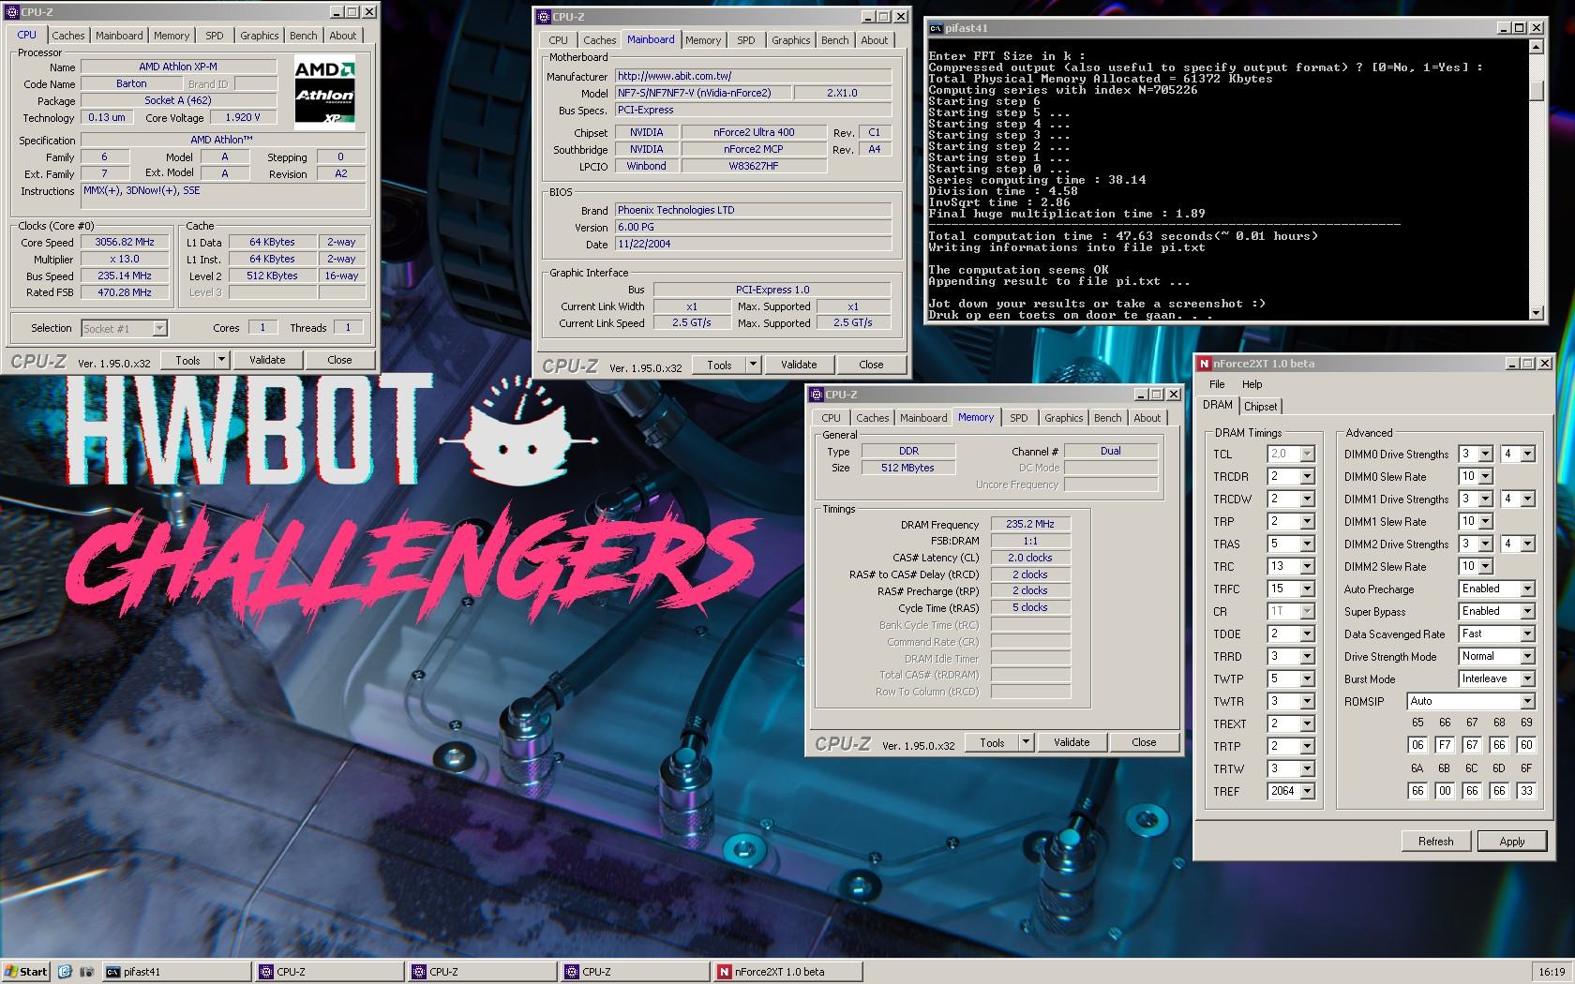Click ROMSIP register 6F field showing 33
1575x984 pixels.
[1526, 791]
